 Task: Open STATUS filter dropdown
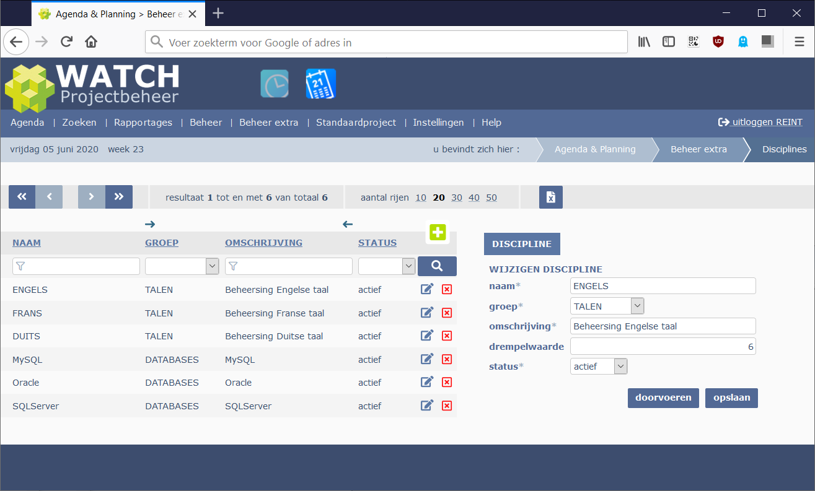(386, 266)
